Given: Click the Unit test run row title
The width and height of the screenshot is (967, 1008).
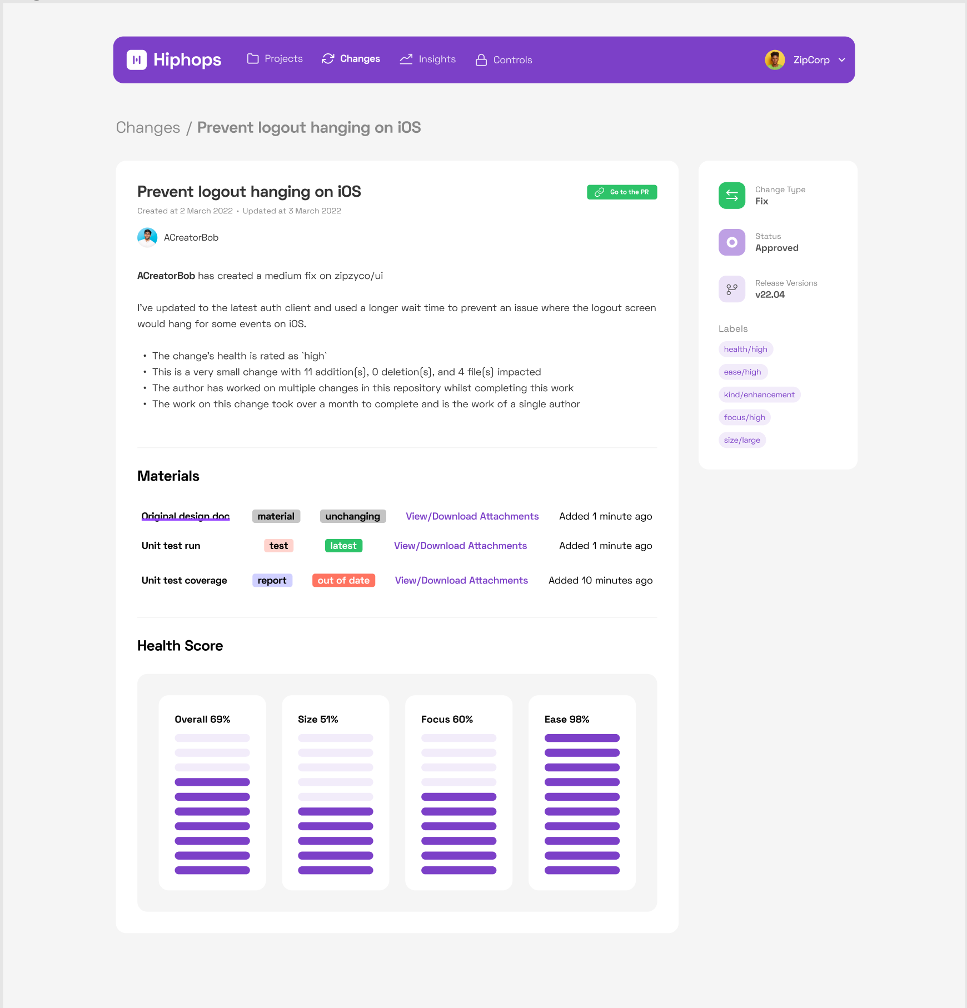Looking at the screenshot, I should pyautogui.click(x=171, y=546).
